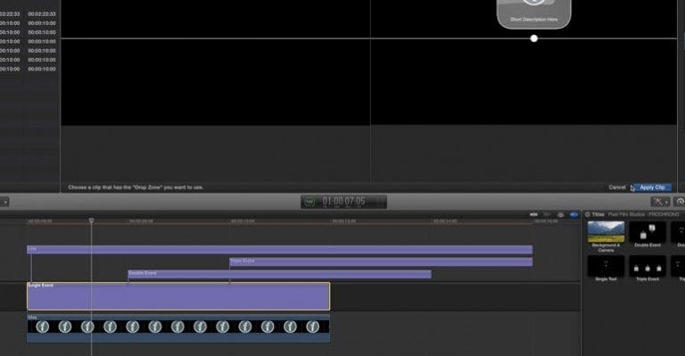685x356 pixels.
Task: Select the Triple Event title clip
Action: (381, 261)
